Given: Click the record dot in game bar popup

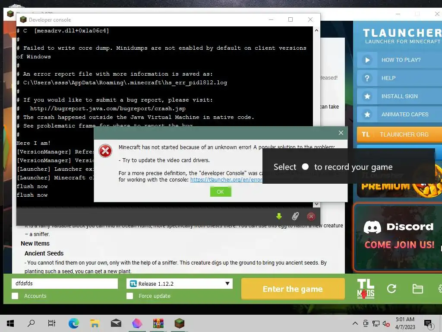Looking at the screenshot, I should pyautogui.click(x=305, y=166).
